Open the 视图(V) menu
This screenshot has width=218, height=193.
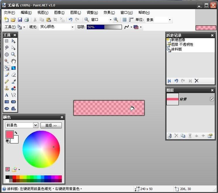click(x=43, y=13)
